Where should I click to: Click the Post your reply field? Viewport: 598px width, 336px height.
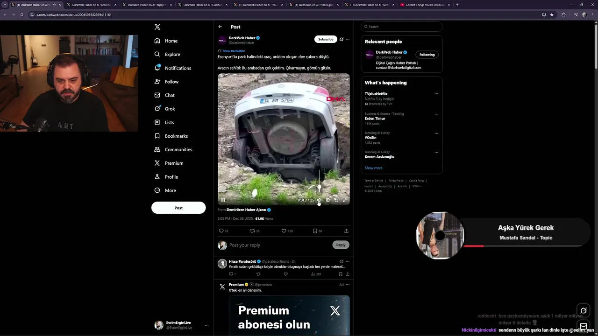[278, 245]
